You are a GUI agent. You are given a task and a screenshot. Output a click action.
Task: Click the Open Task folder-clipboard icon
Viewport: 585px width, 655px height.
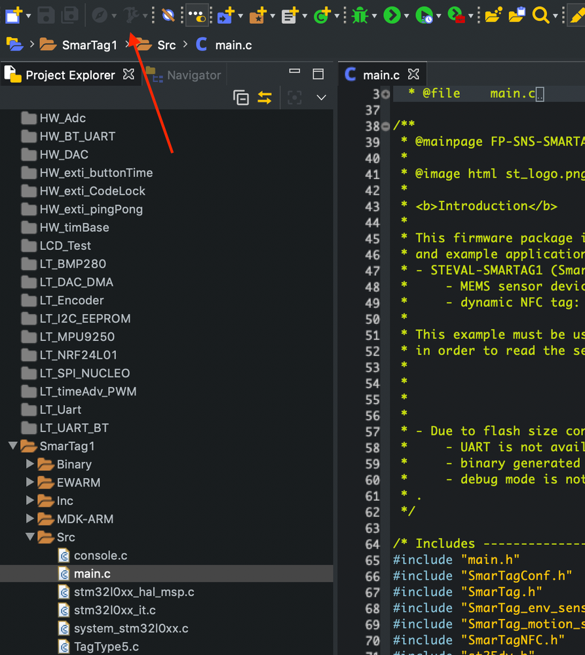tap(517, 16)
